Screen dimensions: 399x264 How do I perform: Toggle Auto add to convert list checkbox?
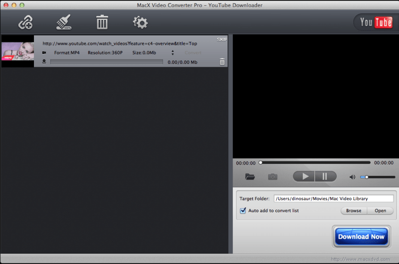click(243, 210)
